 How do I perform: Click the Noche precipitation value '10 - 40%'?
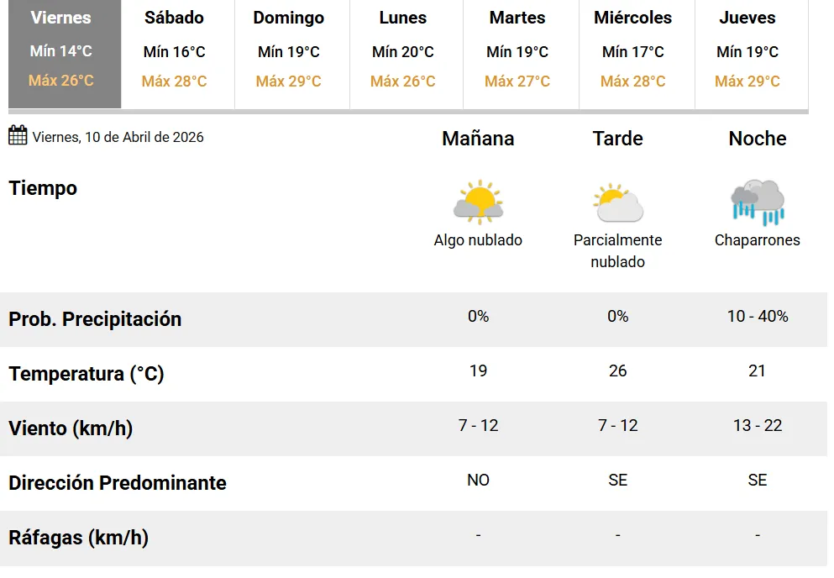[757, 317]
